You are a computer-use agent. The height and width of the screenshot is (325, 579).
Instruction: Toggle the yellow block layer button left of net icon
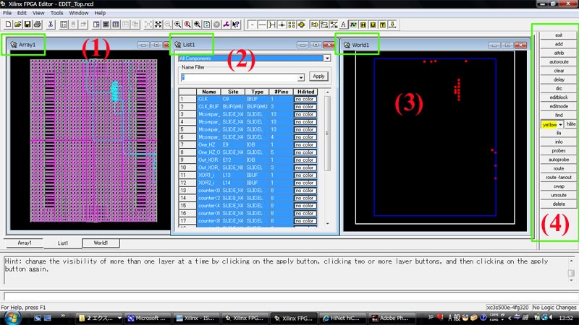(x=324, y=25)
